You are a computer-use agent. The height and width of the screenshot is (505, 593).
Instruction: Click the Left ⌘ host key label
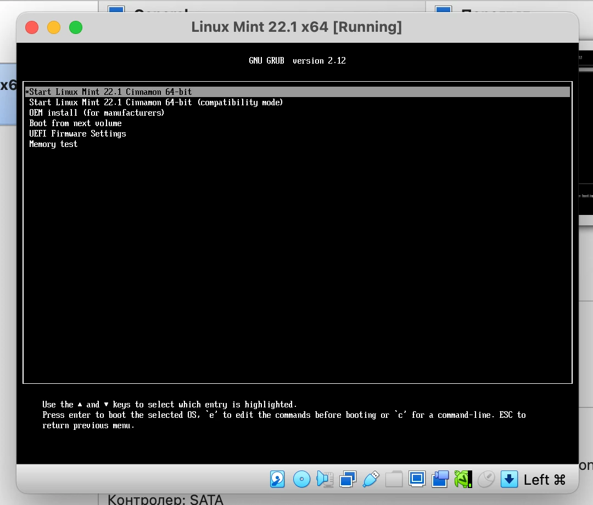coord(545,480)
